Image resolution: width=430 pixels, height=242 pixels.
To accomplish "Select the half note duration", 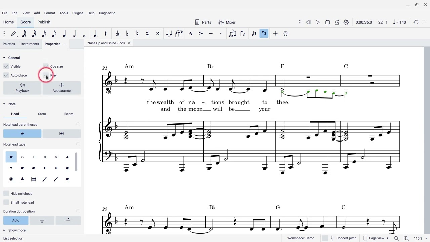I will click(x=74, y=33).
